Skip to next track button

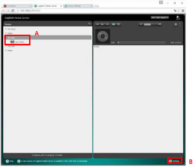pyautogui.click(x=107, y=24)
